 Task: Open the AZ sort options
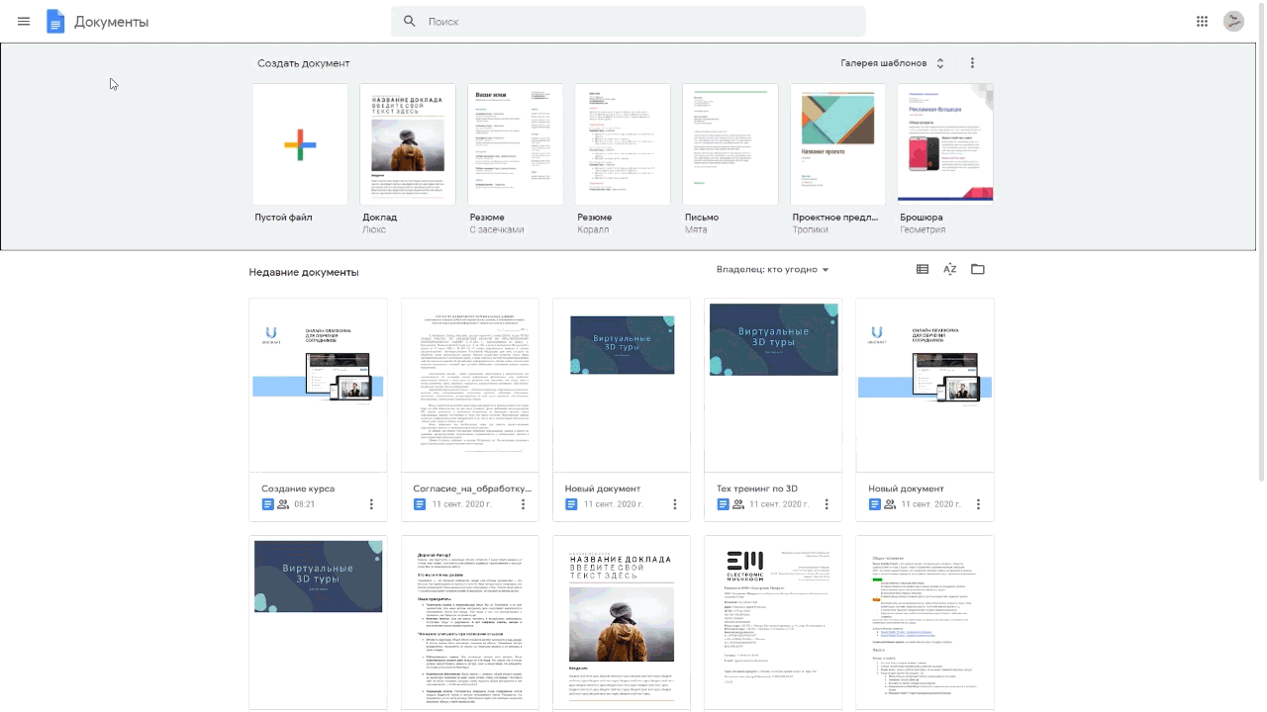[x=950, y=269]
